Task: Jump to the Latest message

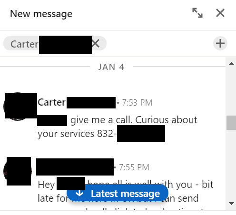Action: 118,194
